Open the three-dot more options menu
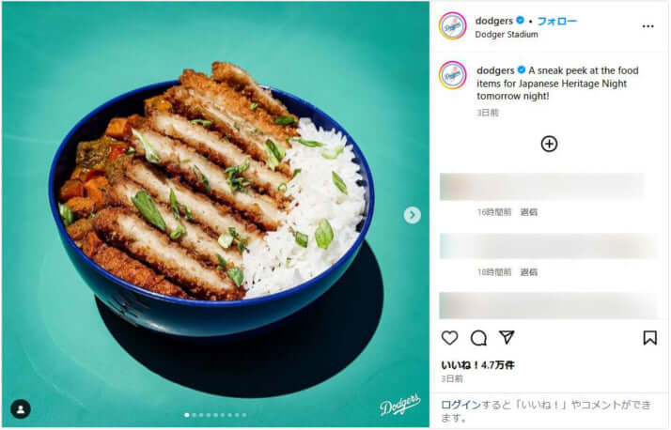Screen dimensions: 671x430 coord(648,26)
